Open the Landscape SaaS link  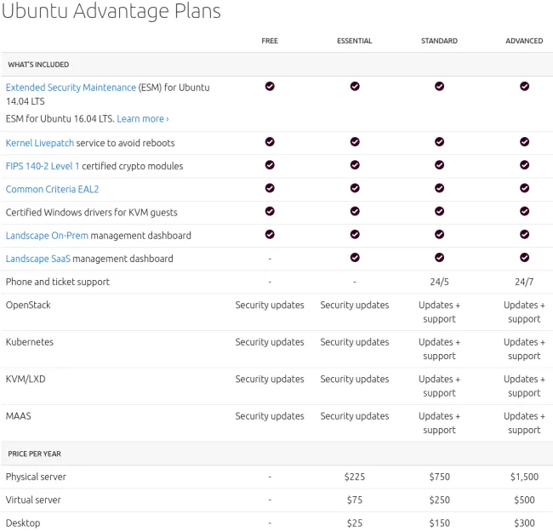[38, 259]
